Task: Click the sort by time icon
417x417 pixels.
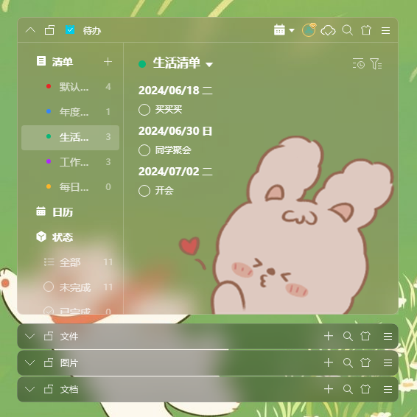Action: [359, 64]
